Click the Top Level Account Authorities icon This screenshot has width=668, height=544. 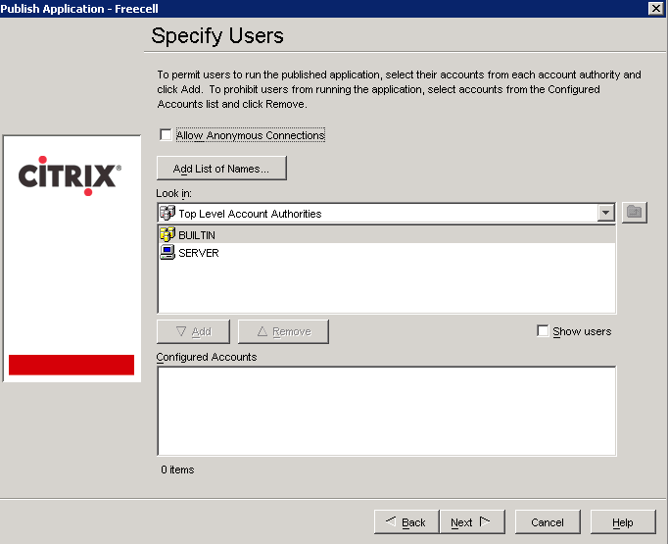(167, 213)
